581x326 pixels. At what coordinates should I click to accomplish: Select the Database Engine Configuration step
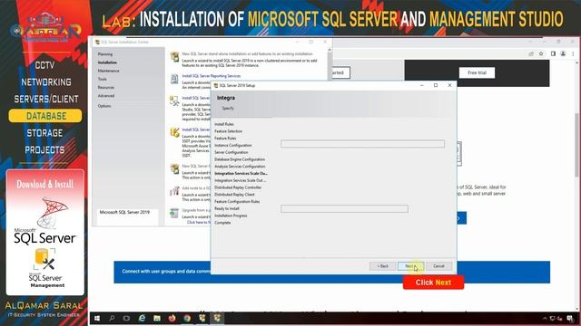pyautogui.click(x=240, y=159)
